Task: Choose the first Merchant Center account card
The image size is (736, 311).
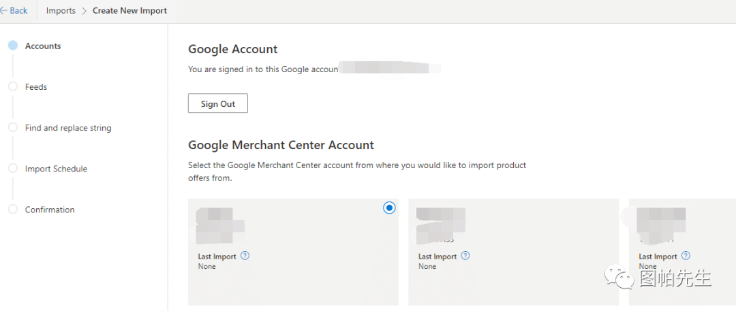Action: click(x=293, y=279)
